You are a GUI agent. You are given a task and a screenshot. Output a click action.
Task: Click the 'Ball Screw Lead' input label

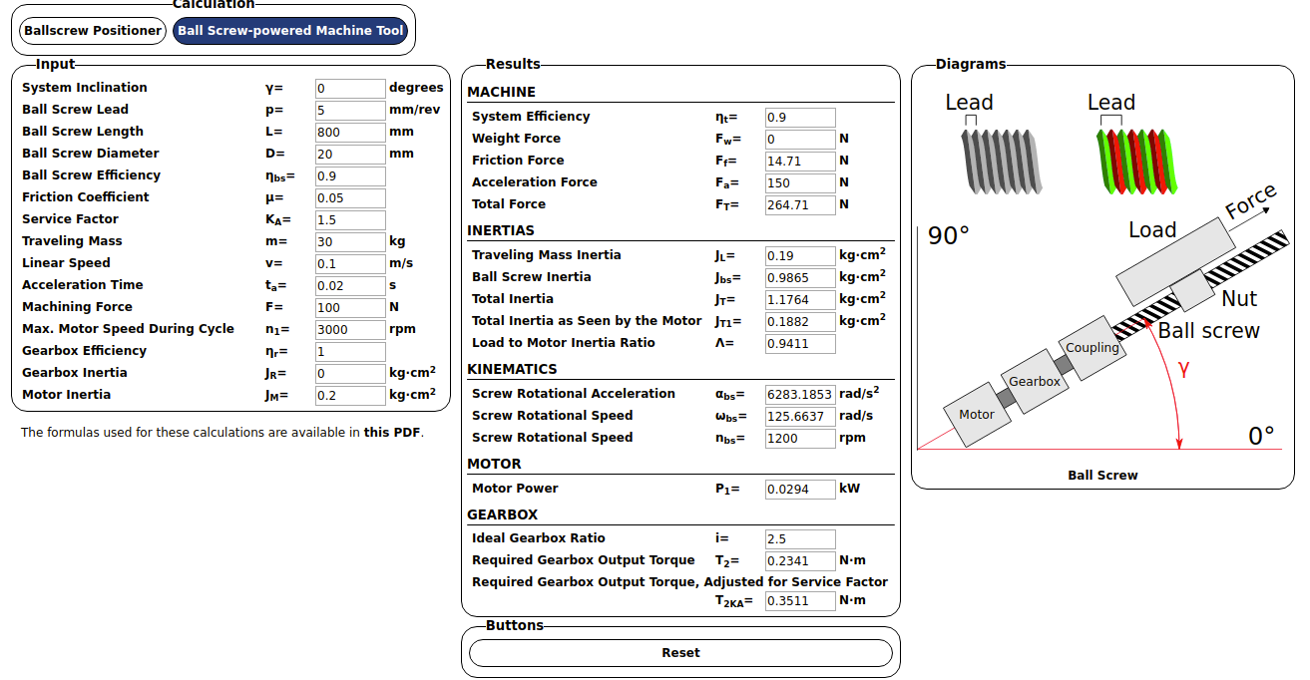[x=75, y=110]
